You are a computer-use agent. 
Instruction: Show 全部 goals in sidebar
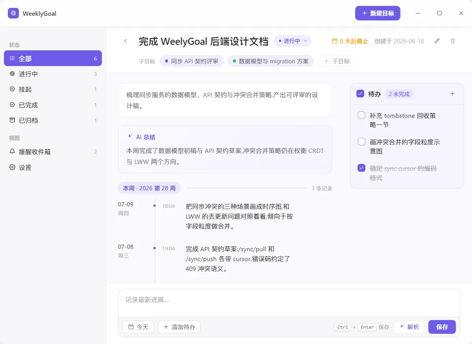[x=53, y=58]
